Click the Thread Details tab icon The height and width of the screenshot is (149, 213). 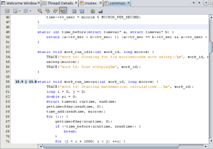44,3
